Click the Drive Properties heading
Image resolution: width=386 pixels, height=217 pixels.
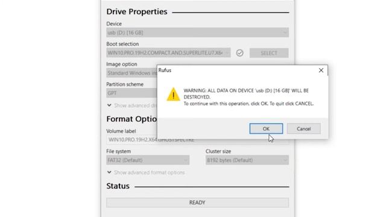click(x=137, y=11)
